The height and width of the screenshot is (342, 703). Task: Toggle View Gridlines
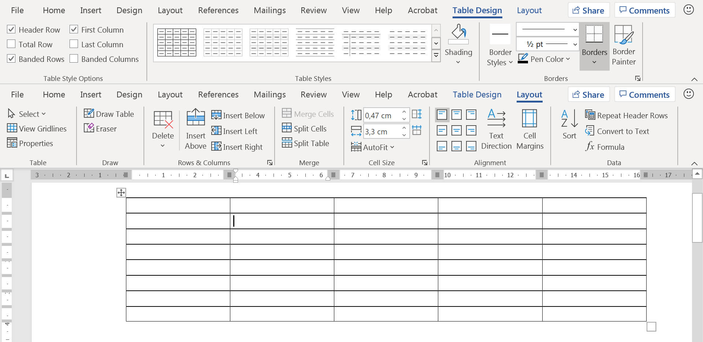click(37, 129)
